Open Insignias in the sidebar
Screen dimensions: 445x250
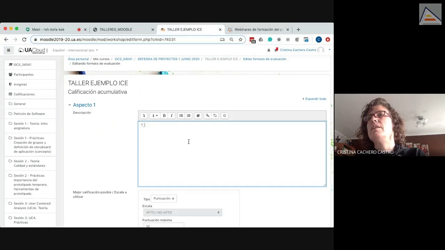(x=30, y=84)
